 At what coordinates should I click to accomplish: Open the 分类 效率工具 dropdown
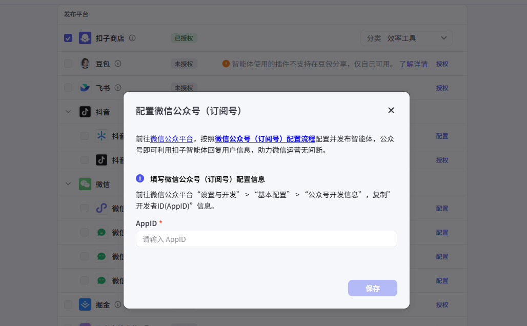tap(407, 38)
